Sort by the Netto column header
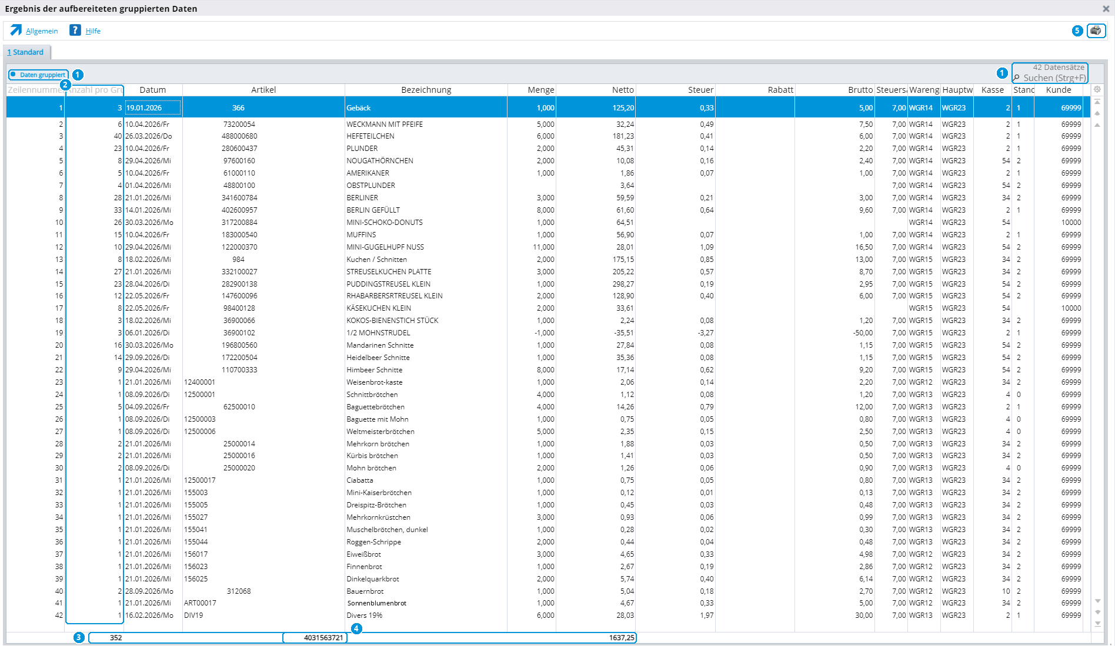 coord(595,90)
